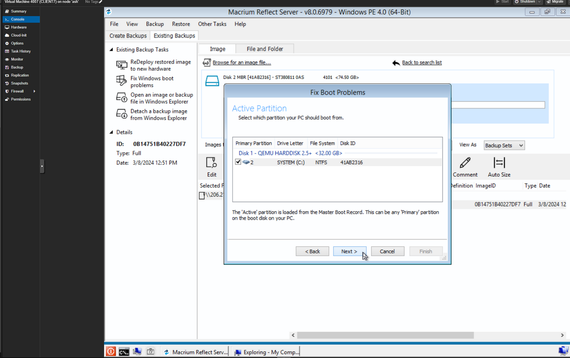Viewport: 570px width, 358px height.
Task: Switch to the Create Backups tab
Action: pos(128,36)
